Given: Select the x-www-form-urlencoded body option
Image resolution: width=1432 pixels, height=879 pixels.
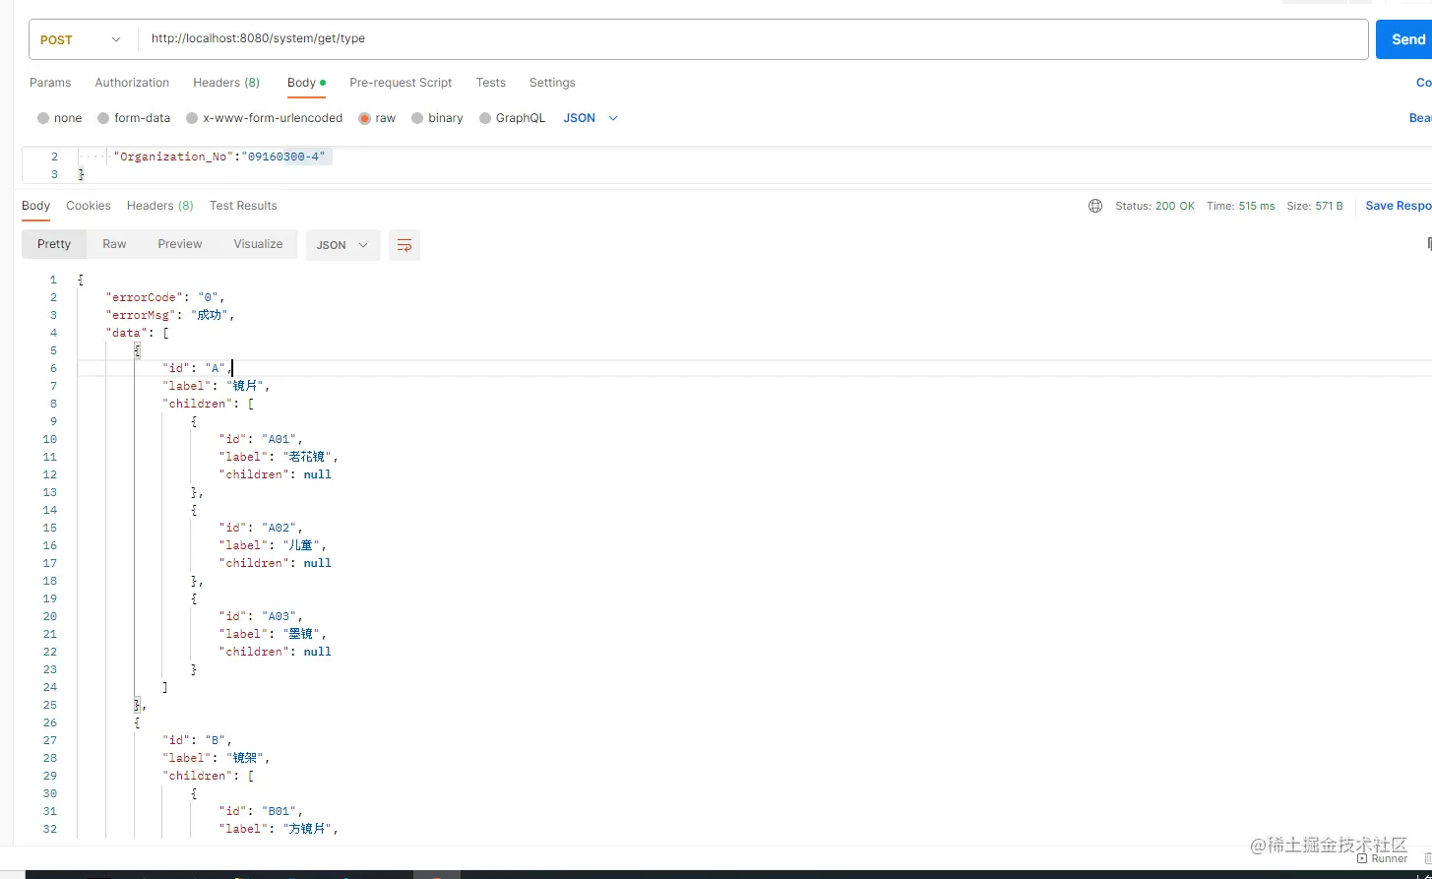Looking at the screenshot, I should pyautogui.click(x=263, y=117).
